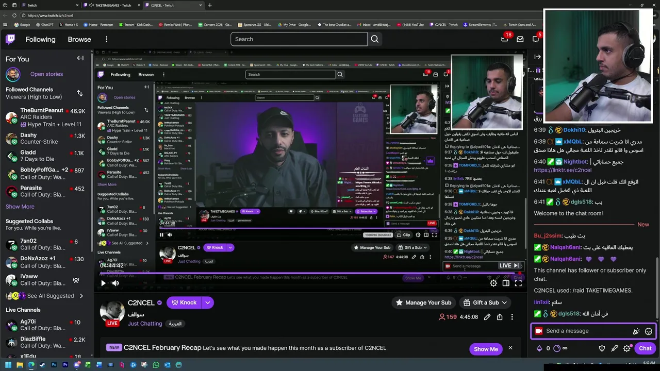Open the chat identity badge icon
Image resolution: width=660 pixels, height=371 pixels.
pyautogui.click(x=539, y=331)
